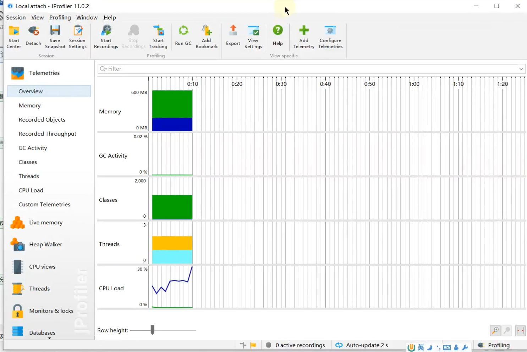
Task: Click the pin icon in status bar
Action: tap(243, 345)
